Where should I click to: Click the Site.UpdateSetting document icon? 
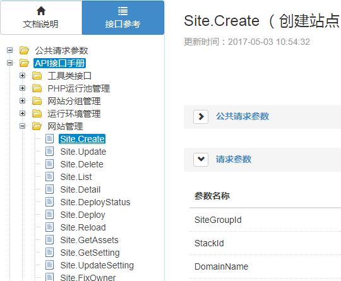click(49, 265)
